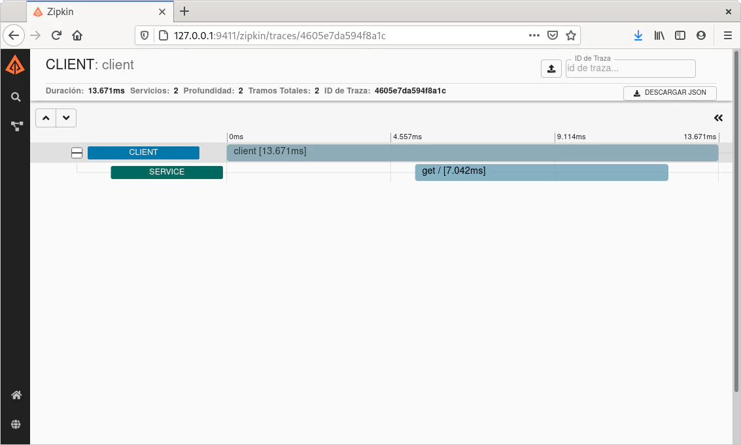Bookmark this page with the star icon
Viewport: 741px width, 445px height.
pyautogui.click(x=570, y=35)
